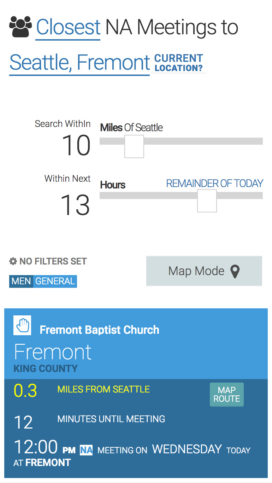Open filters via 'No Filters Set'

(53, 262)
